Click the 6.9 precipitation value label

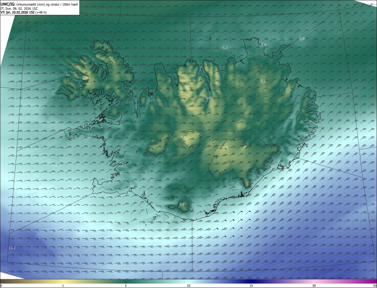click(x=302, y=39)
